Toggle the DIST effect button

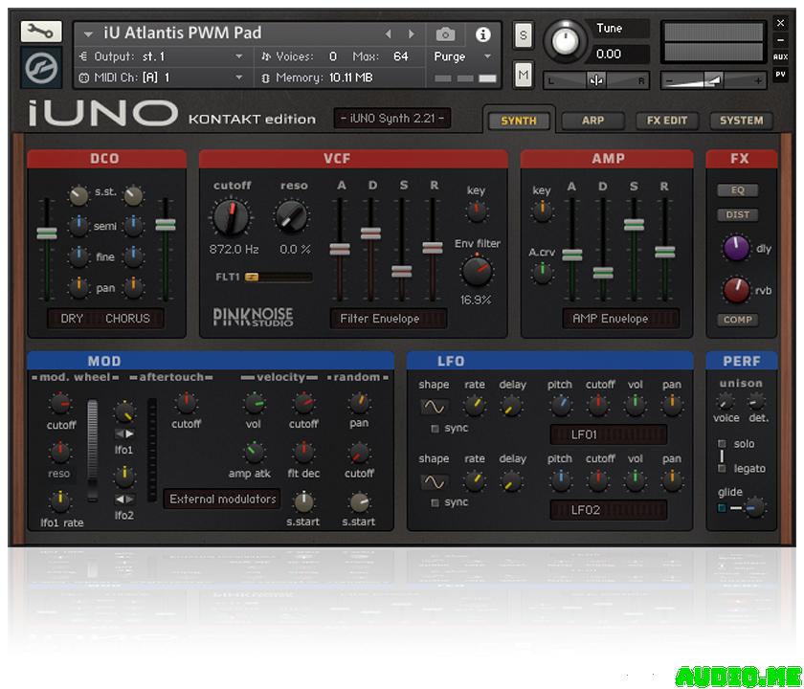click(x=737, y=214)
